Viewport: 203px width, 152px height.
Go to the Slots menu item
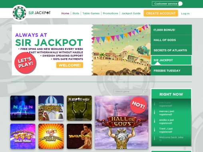[x=76, y=13]
